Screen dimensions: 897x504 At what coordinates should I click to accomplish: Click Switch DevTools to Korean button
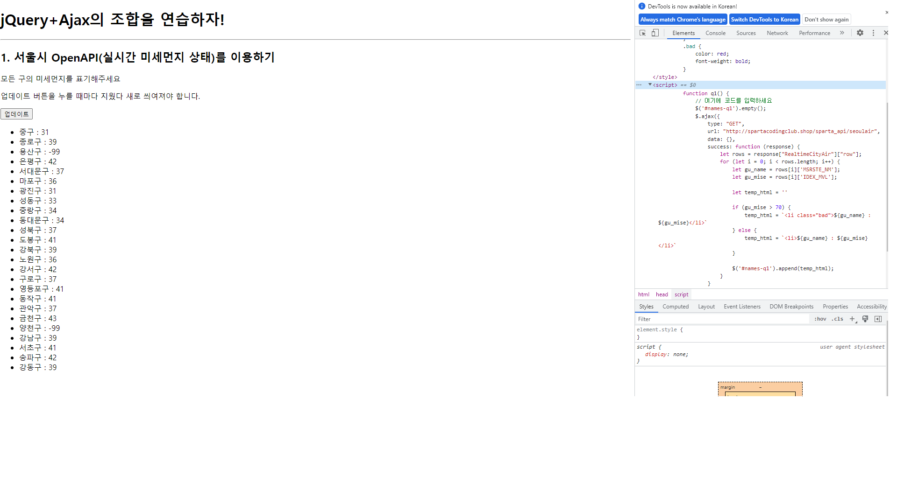point(764,20)
